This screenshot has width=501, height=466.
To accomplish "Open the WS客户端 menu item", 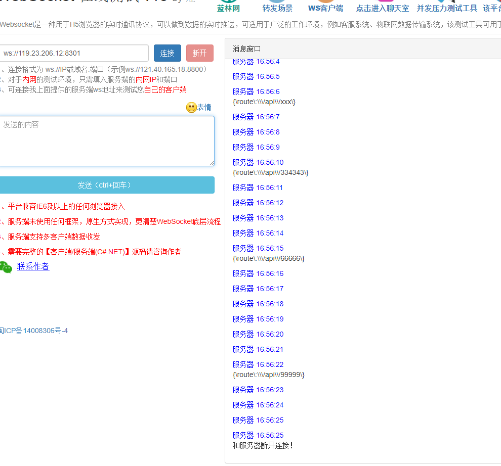I will 325,8.
